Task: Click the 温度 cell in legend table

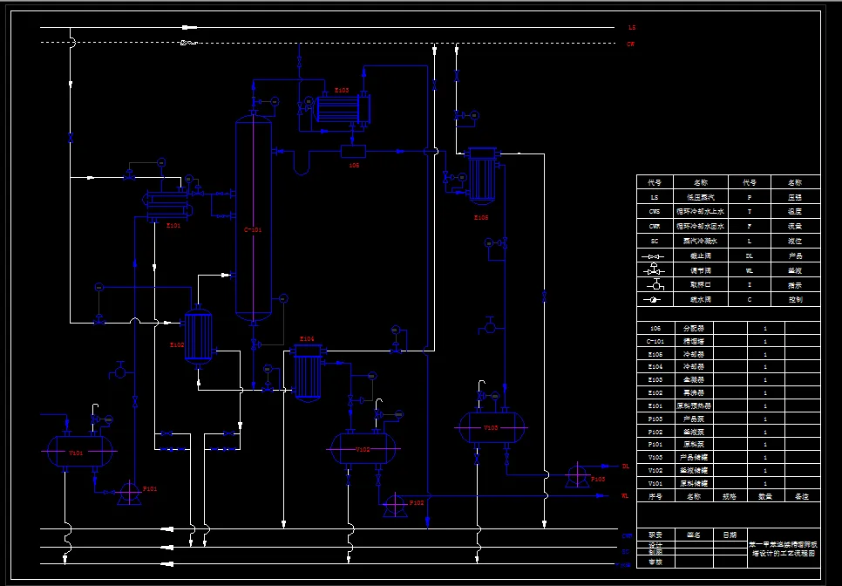Action: (795, 212)
